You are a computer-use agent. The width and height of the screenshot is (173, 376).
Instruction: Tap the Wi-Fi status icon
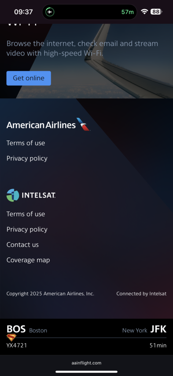144,11
